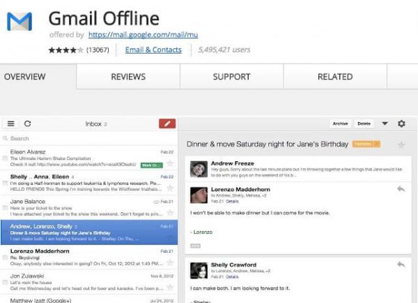
Task: Open the Eileen Alvarez Harlem Shake email
Action: point(88,158)
